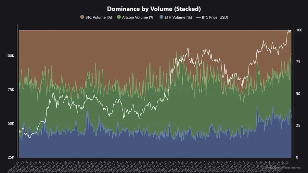Click the brown BTC Volume legend dot
The width and height of the screenshot is (308, 173).
82,17
